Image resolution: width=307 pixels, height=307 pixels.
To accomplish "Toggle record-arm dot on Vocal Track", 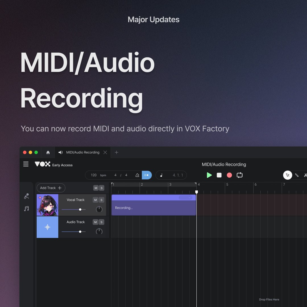I will (40, 198).
